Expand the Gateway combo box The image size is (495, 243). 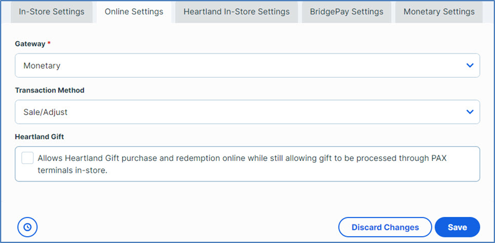(x=247, y=65)
